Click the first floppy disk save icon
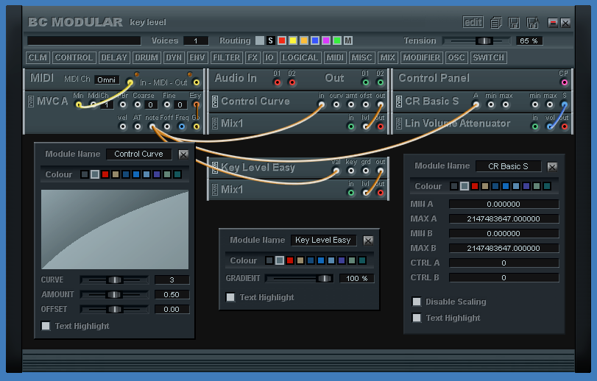This screenshot has width=597, height=381. click(x=514, y=23)
